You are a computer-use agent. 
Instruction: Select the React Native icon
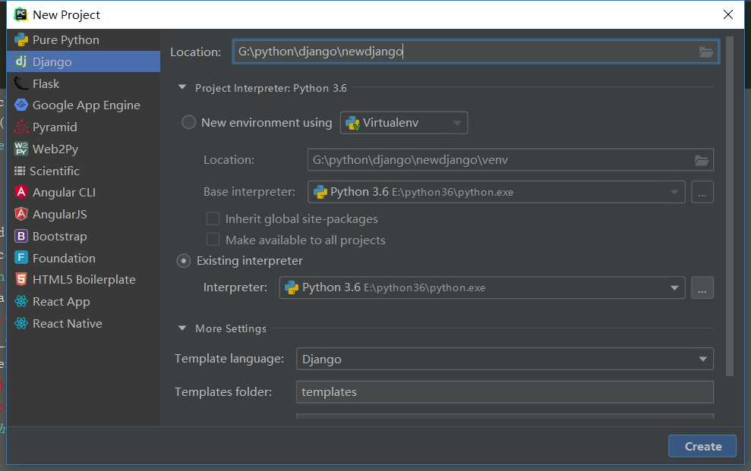pos(21,323)
